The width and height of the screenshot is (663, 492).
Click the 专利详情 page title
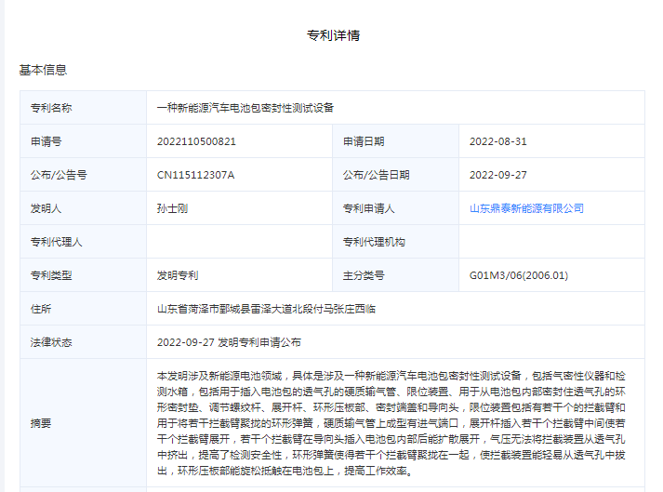(x=333, y=35)
